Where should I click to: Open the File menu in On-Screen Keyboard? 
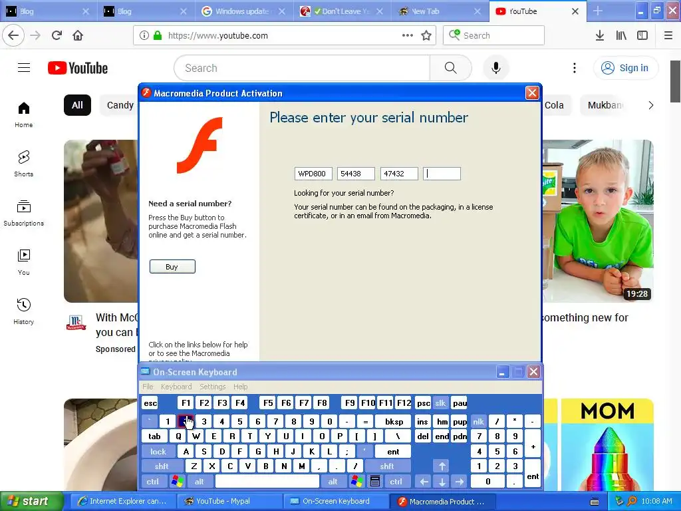(148, 387)
